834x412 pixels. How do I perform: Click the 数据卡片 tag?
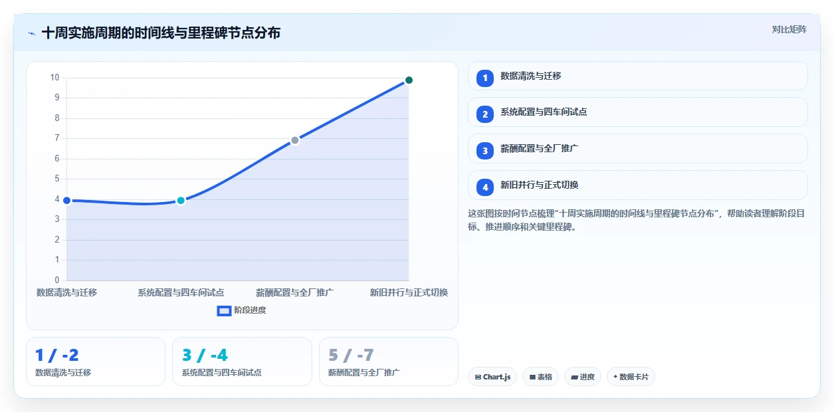(x=631, y=377)
